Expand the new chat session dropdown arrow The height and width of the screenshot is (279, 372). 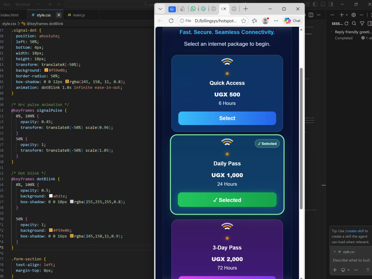click(347, 15)
